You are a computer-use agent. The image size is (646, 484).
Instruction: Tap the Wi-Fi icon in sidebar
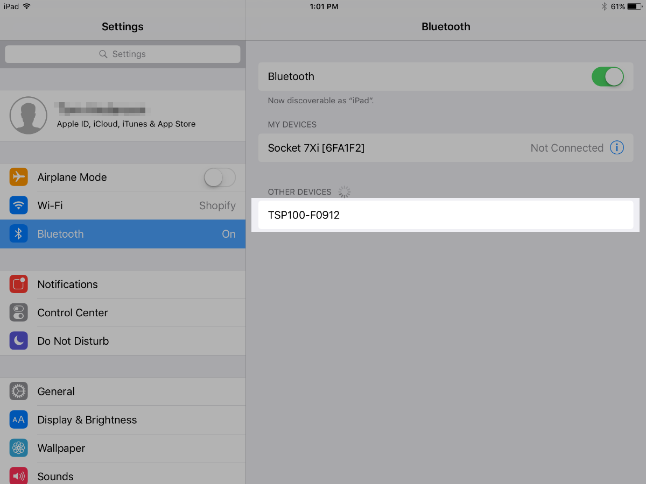(x=18, y=205)
